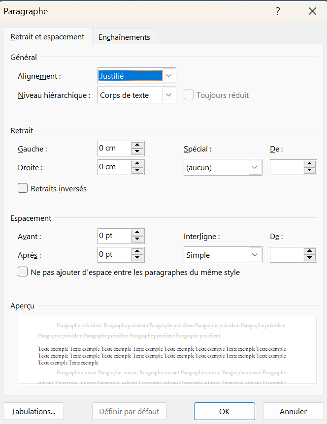
Task: Confirm with the OK button
Action: 225,411
